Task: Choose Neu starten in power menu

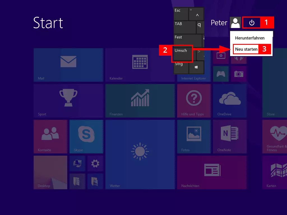Action: [246, 49]
